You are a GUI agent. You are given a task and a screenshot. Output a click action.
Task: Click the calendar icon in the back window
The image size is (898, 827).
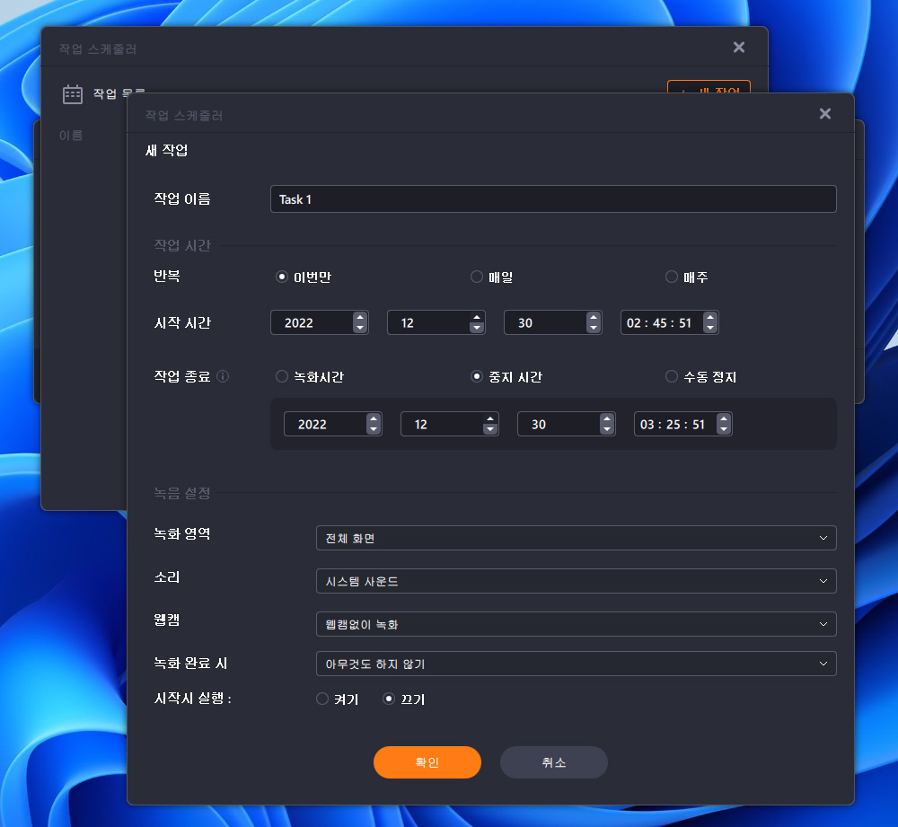pyautogui.click(x=73, y=94)
